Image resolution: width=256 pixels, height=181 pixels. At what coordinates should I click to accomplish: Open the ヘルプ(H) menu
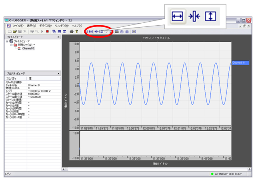tap(77, 26)
